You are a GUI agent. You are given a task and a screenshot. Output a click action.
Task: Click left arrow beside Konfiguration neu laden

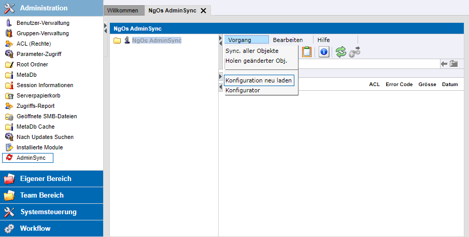[x=220, y=87]
